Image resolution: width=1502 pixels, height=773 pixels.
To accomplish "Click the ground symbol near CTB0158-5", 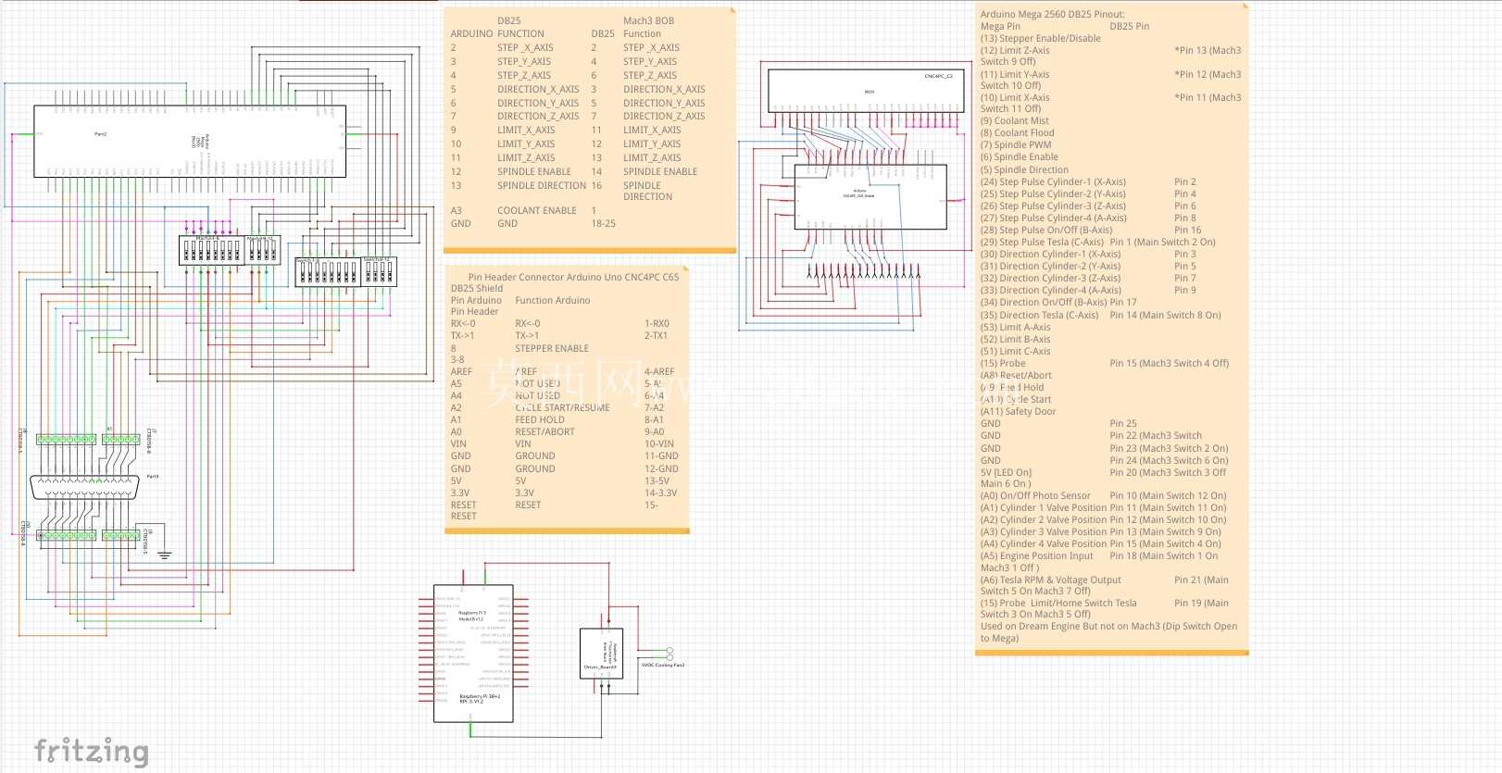I will coord(164,555).
